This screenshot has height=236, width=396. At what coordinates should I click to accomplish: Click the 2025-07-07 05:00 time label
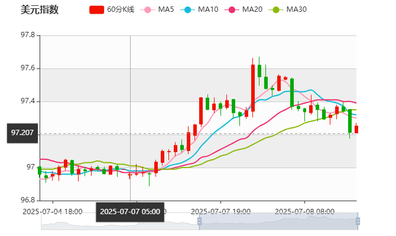tap(129, 211)
